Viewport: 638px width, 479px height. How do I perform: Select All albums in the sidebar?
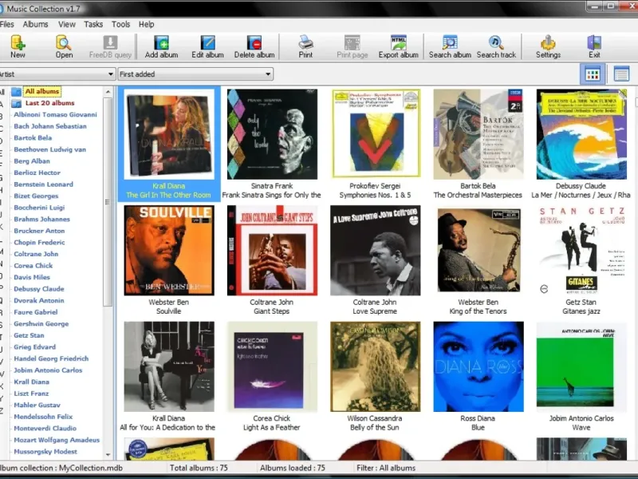pos(42,91)
